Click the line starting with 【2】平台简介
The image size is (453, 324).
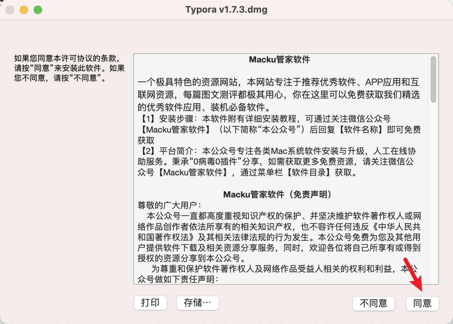pyautogui.click(x=277, y=151)
